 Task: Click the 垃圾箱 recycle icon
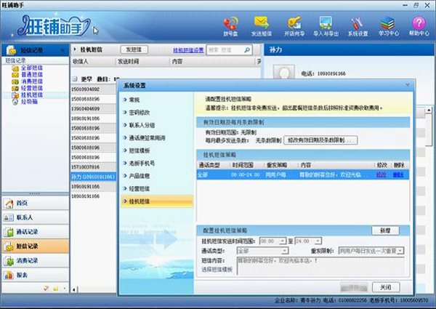click(x=15, y=102)
